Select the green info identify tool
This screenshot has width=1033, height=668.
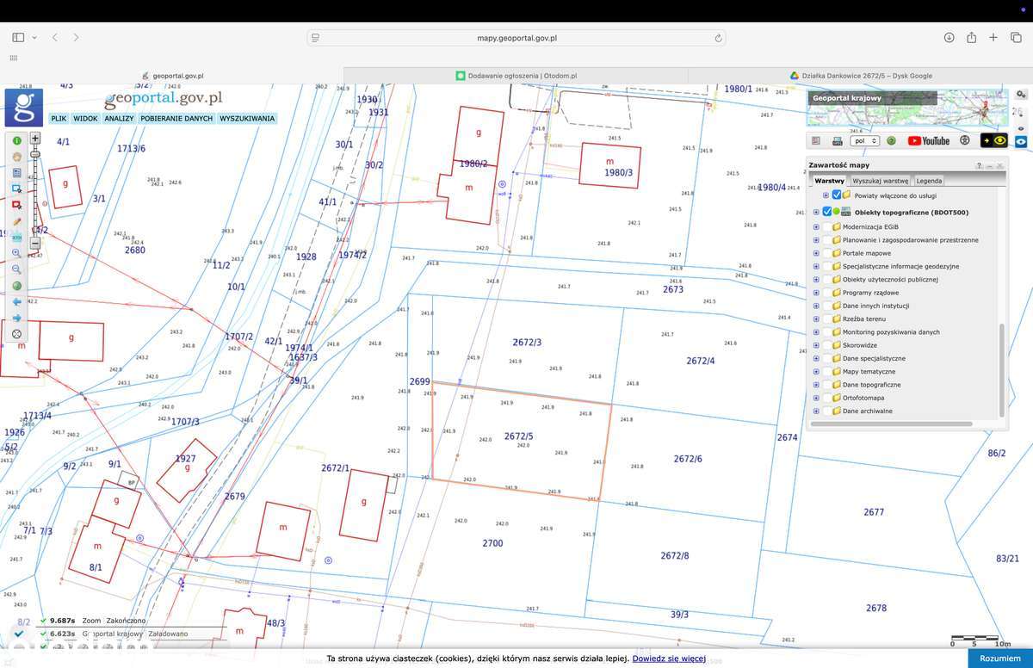[x=17, y=140]
